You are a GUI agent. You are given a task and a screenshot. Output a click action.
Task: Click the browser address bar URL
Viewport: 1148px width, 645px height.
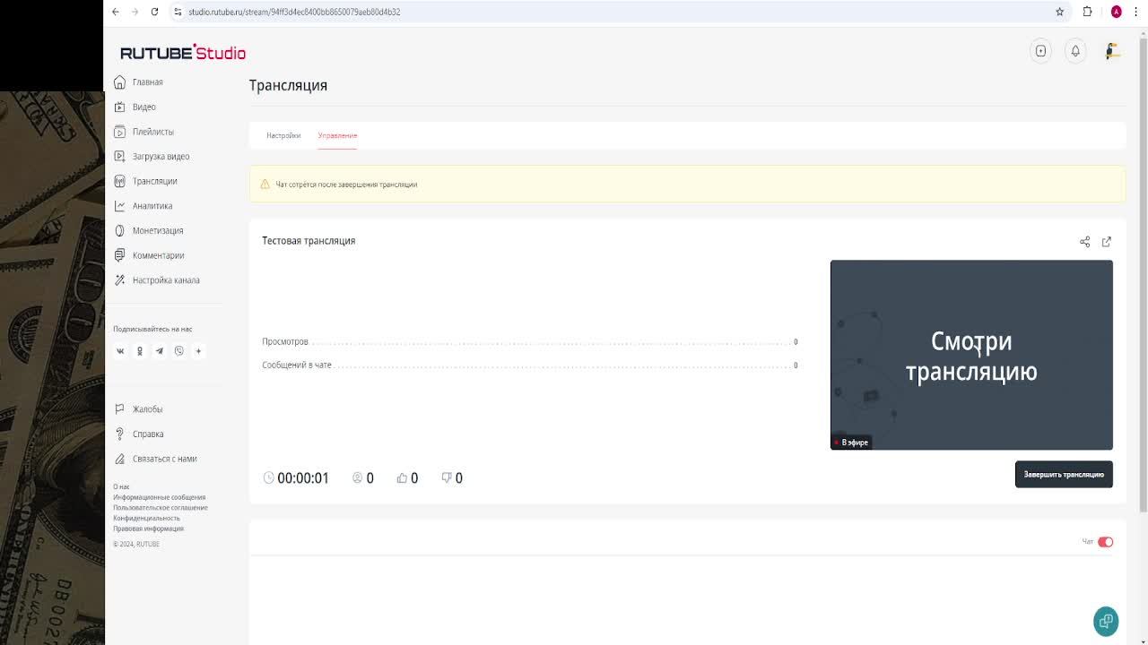click(294, 12)
